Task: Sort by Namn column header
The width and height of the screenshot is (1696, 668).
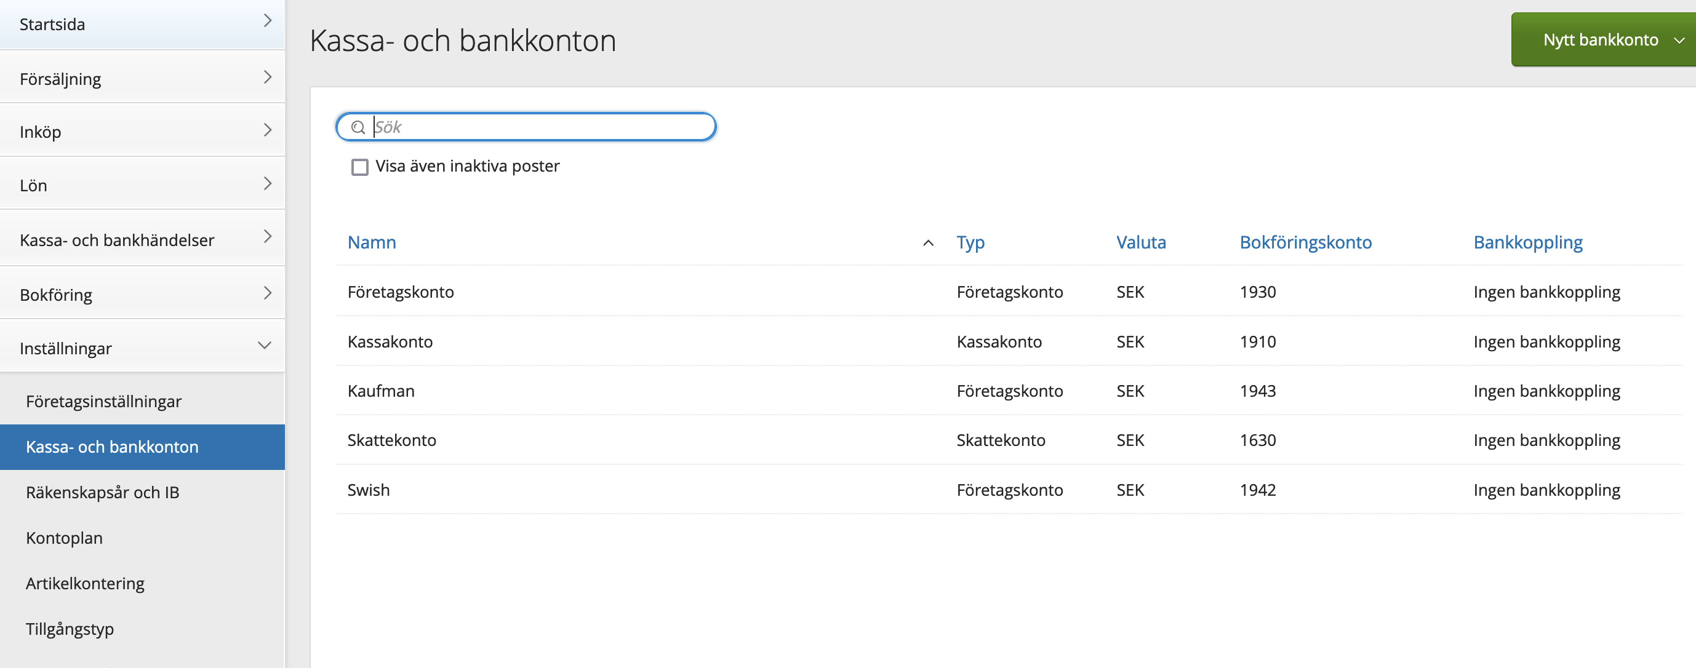Action: (x=372, y=242)
